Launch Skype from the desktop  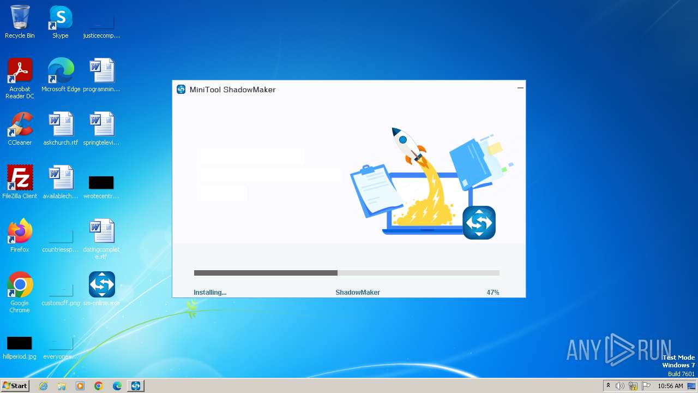click(61, 22)
